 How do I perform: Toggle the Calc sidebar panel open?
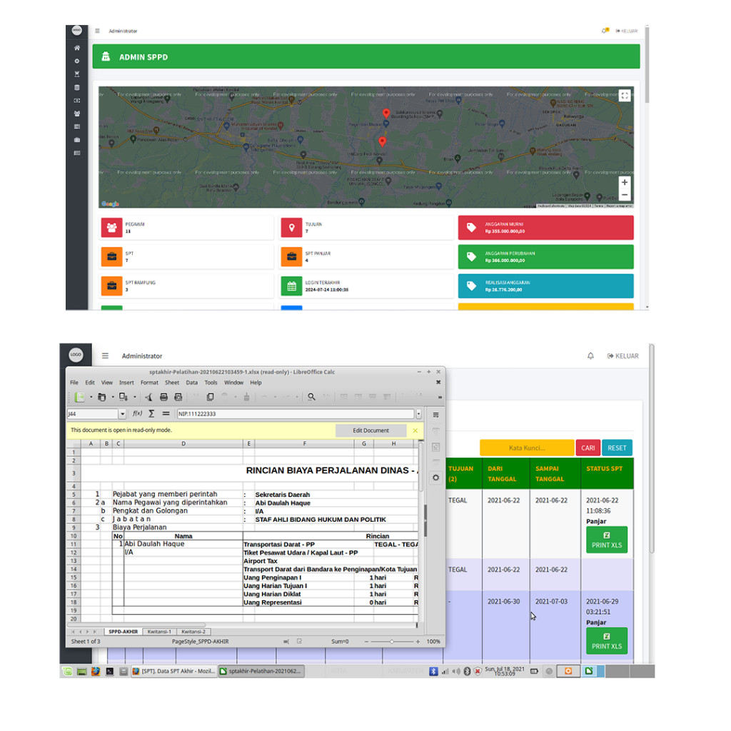point(435,413)
